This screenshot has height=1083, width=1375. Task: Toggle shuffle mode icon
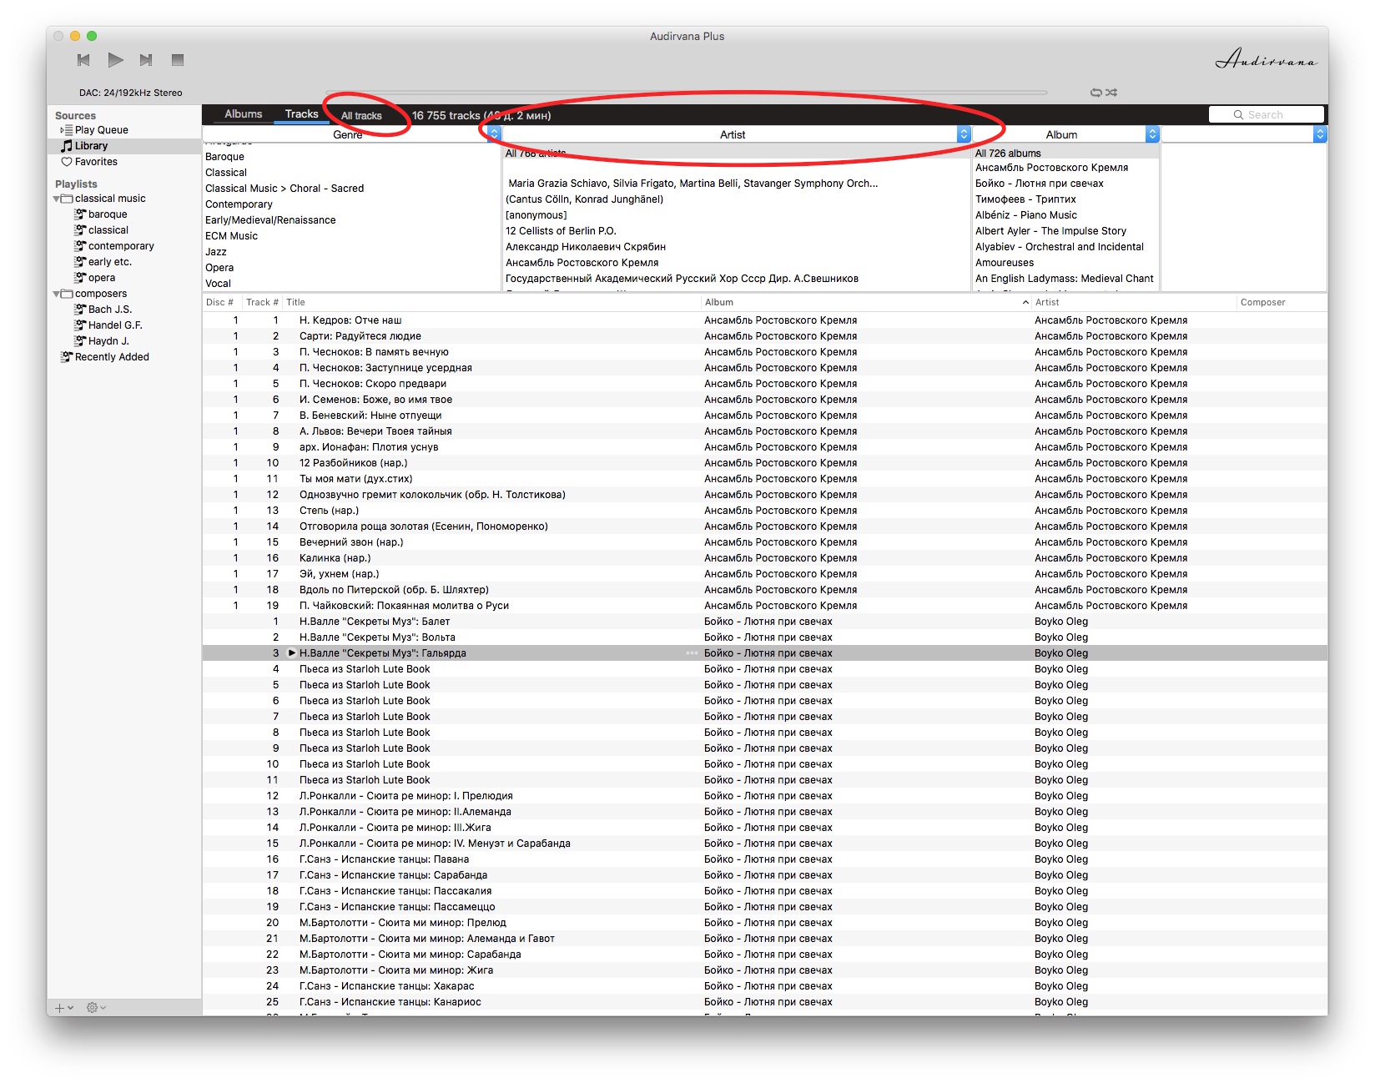(1111, 93)
